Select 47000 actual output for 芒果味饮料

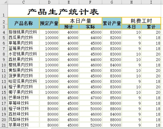point(90,98)
